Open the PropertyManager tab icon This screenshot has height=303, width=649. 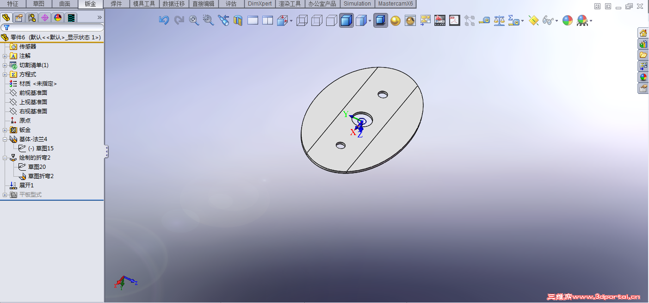19,18
